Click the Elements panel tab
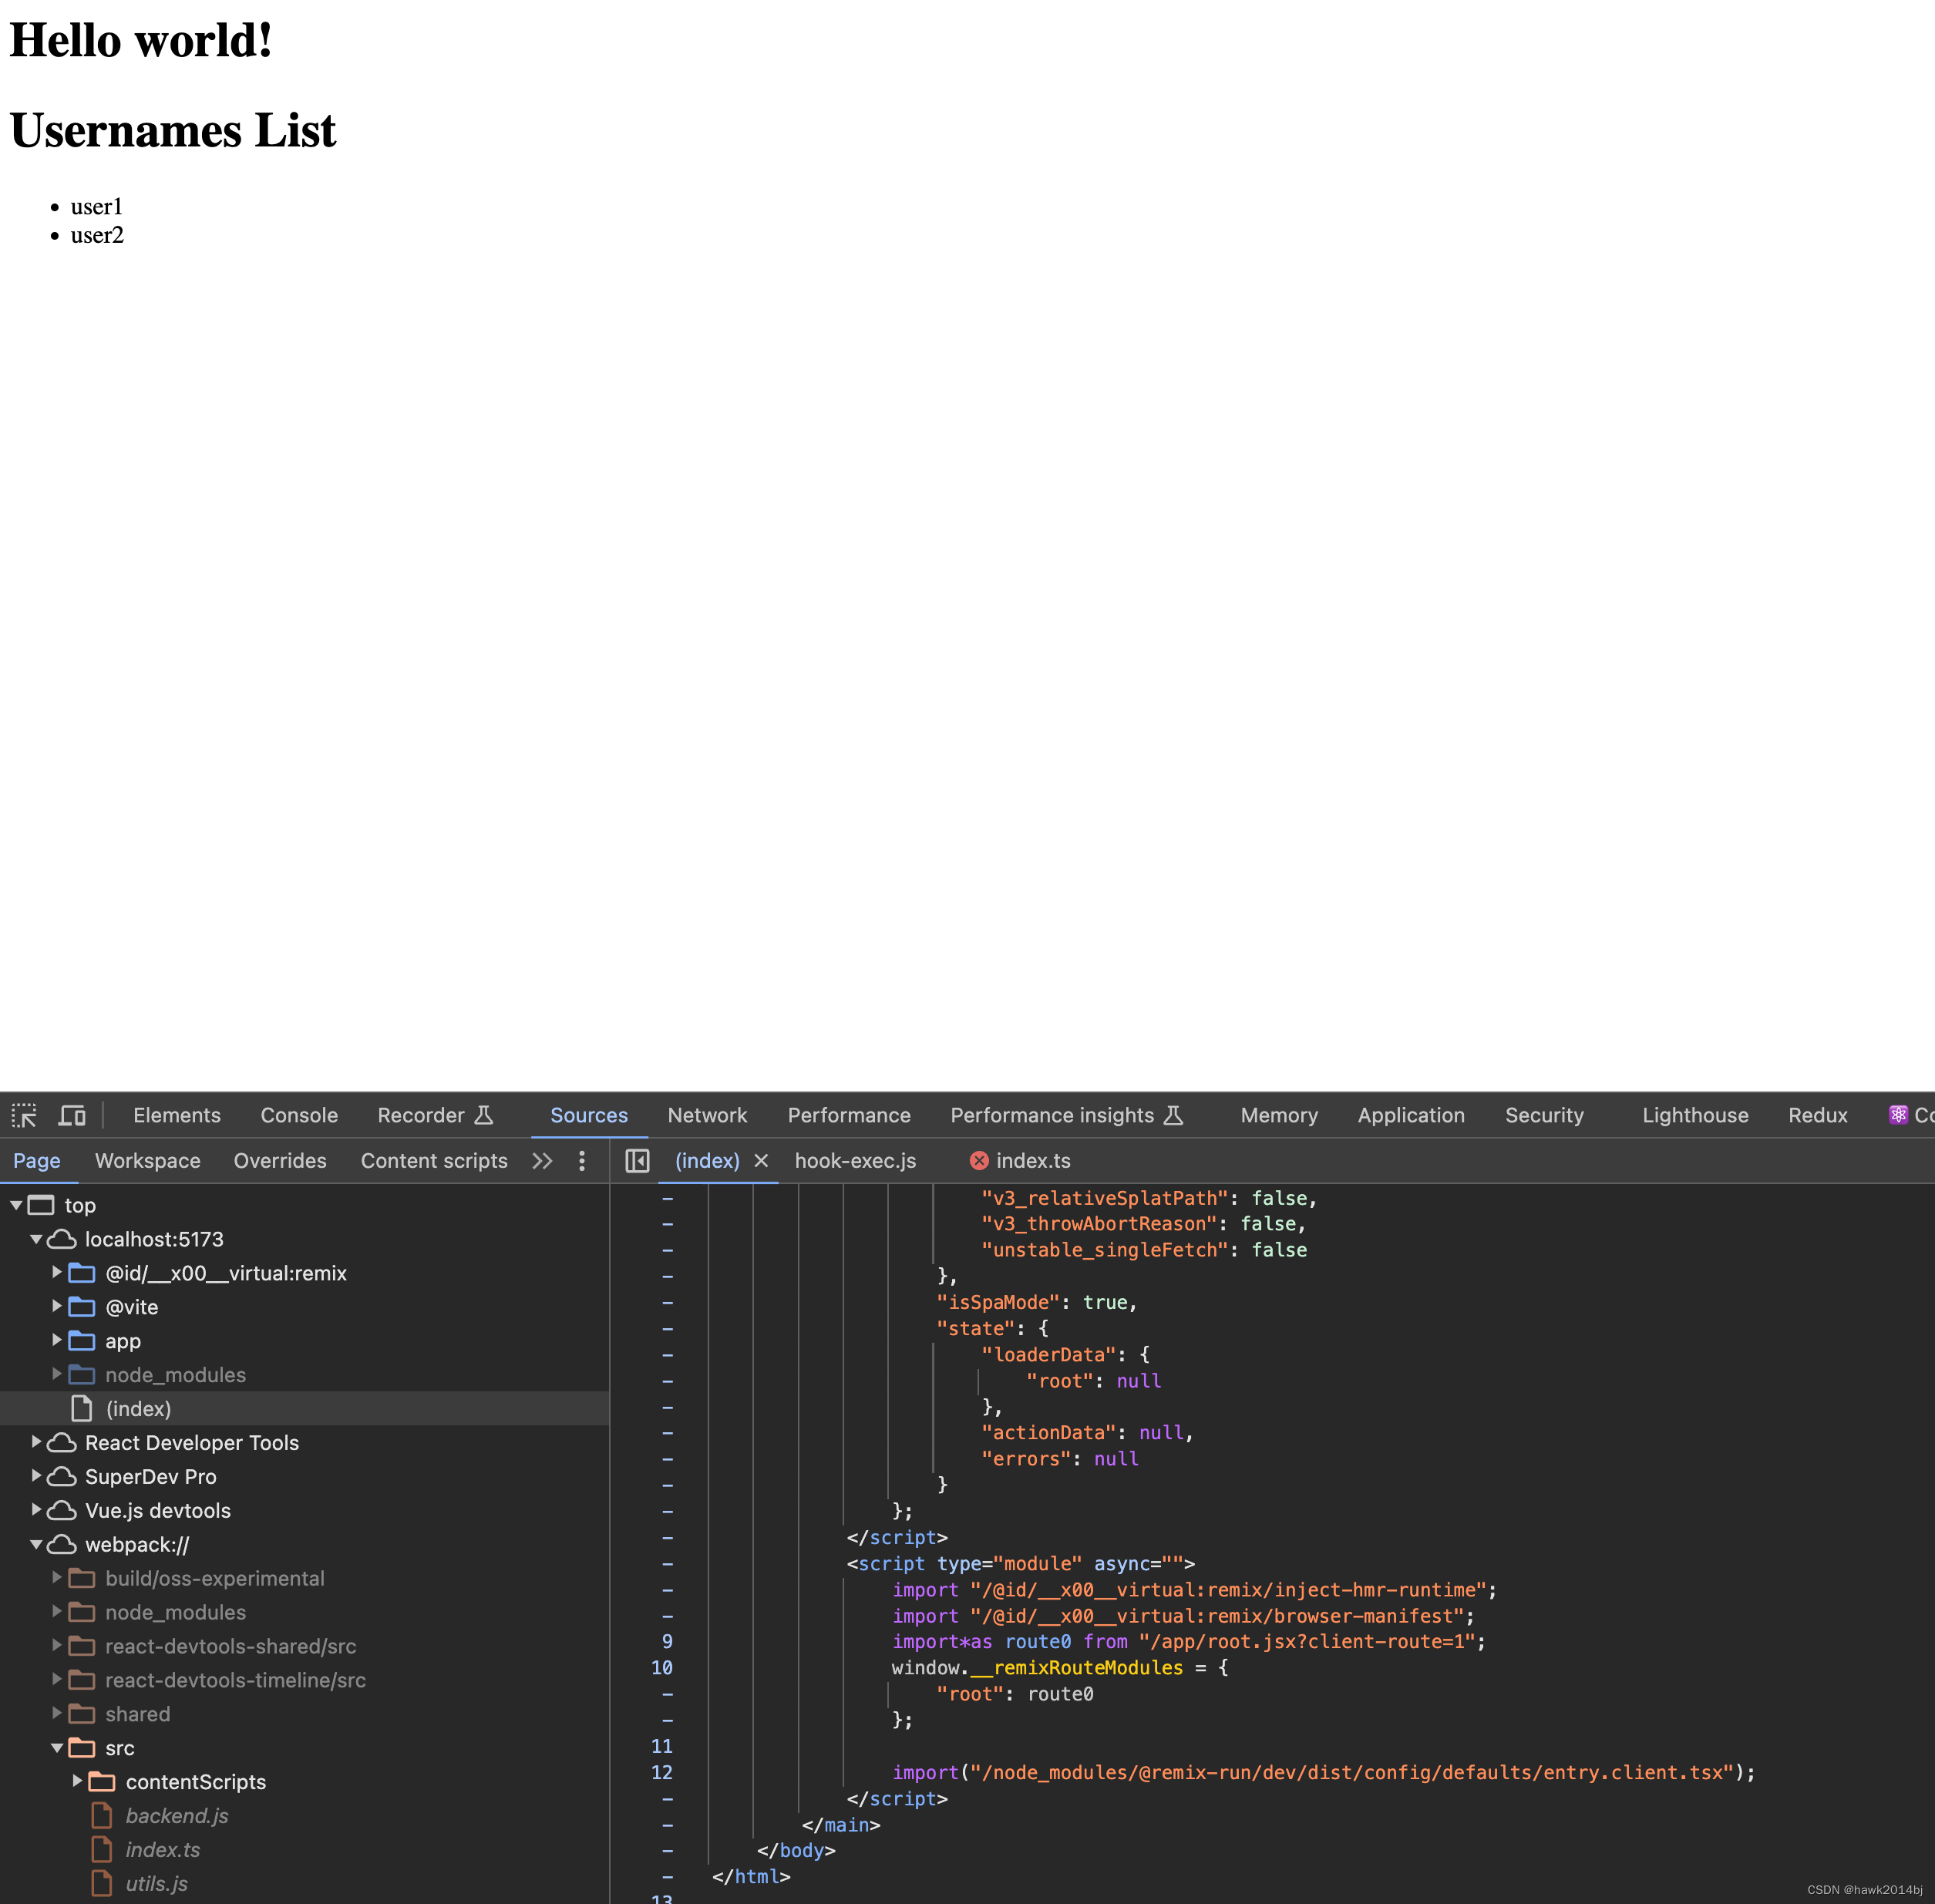 click(x=176, y=1114)
